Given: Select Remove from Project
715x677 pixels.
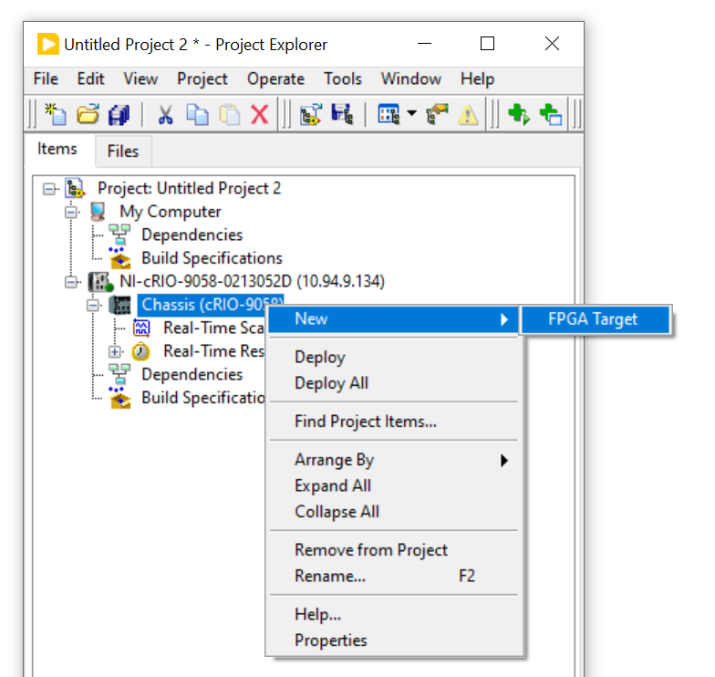Looking at the screenshot, I should click(394, 550).
